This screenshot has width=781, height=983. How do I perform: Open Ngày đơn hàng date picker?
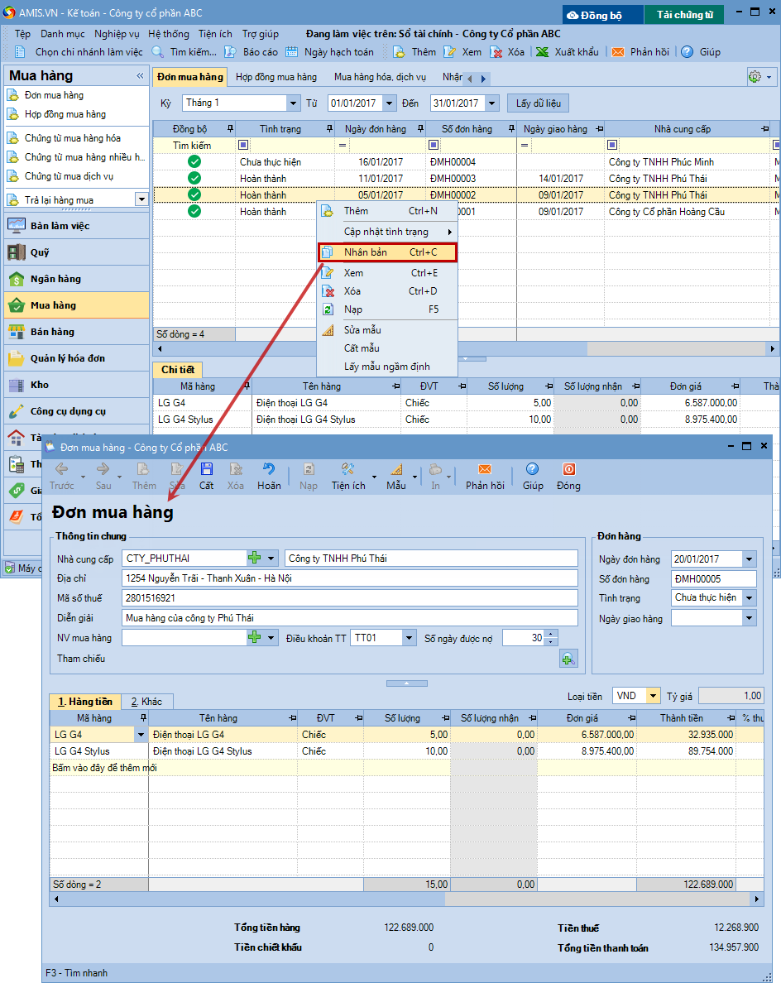click(x=749, y=559)
